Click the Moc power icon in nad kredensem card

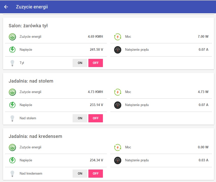(x=118, y=147)
